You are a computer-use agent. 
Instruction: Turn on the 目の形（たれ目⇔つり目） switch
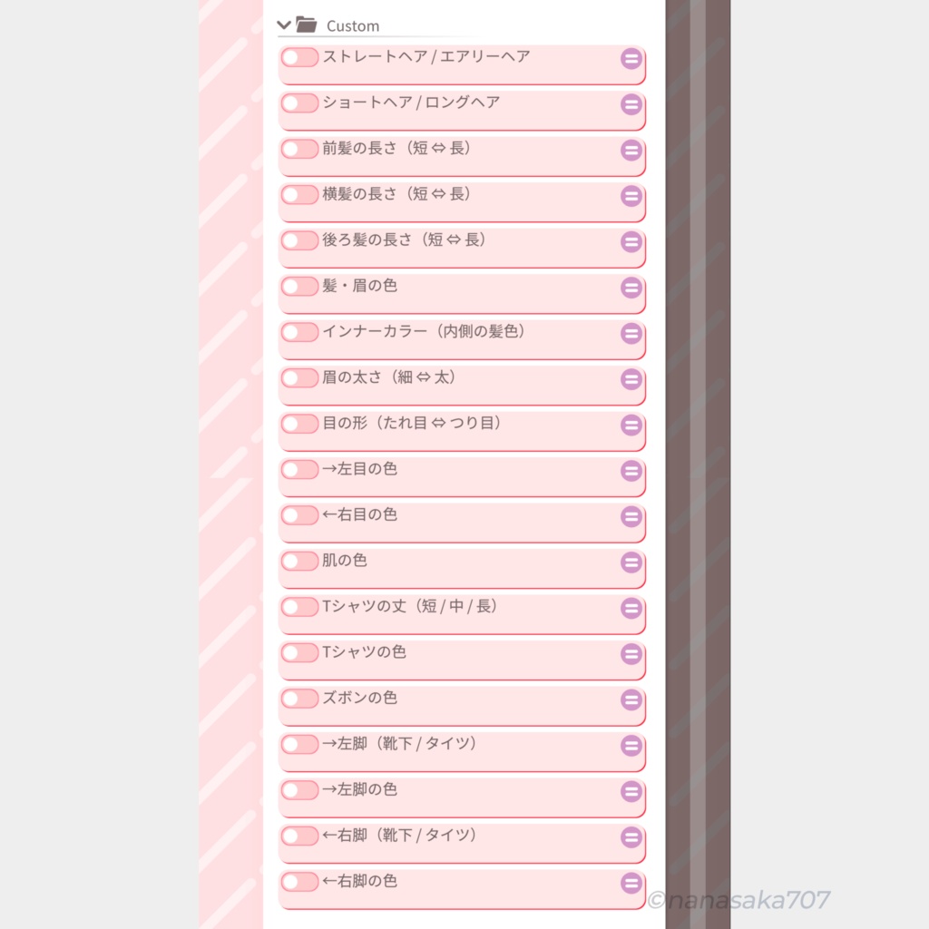(299, 424)
